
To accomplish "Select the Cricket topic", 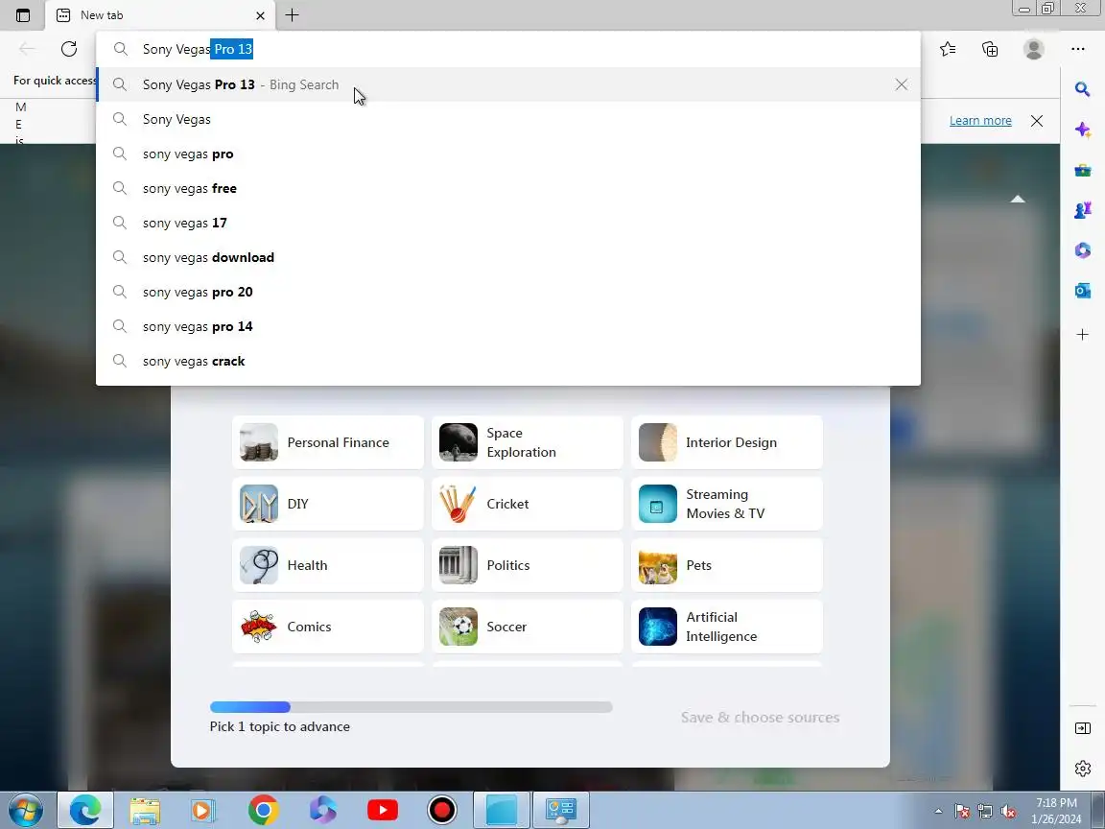I will [528, 504].
